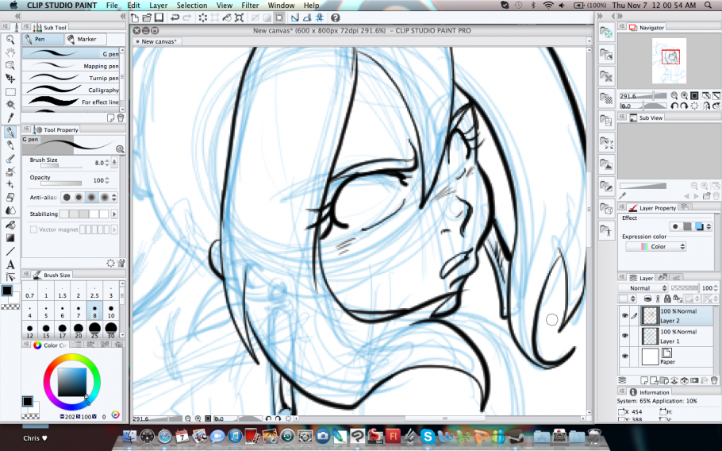Click Navigator zoom in icon
The image size is (722, 451).
684,96
